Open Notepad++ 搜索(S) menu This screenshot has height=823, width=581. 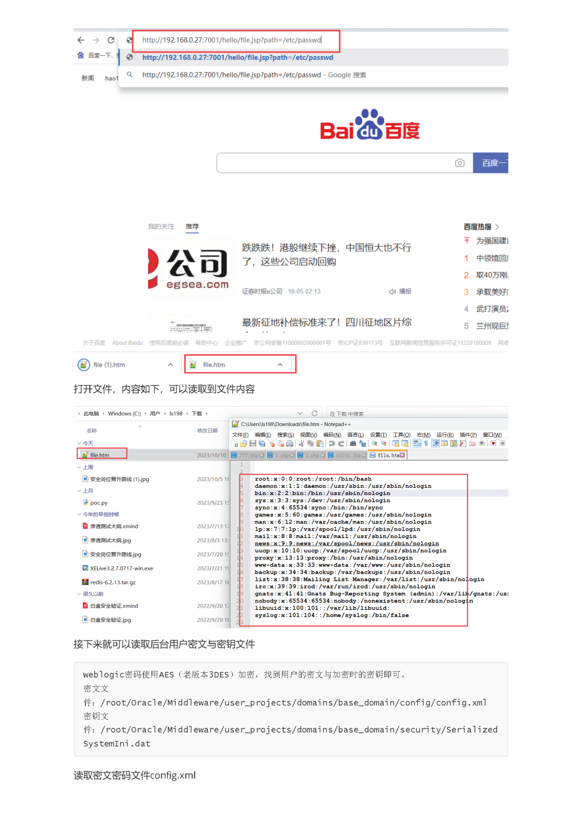tap(286, 435)
